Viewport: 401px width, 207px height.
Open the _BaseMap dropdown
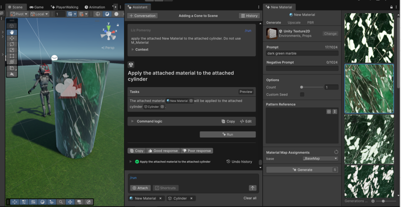320,158
